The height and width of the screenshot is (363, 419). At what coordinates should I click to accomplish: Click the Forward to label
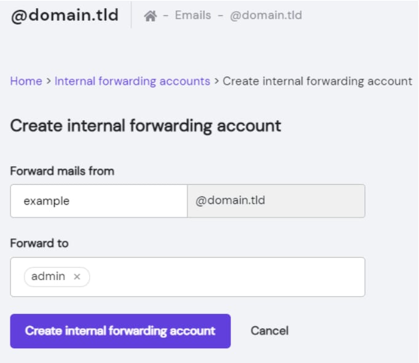[x=39, y=243]
